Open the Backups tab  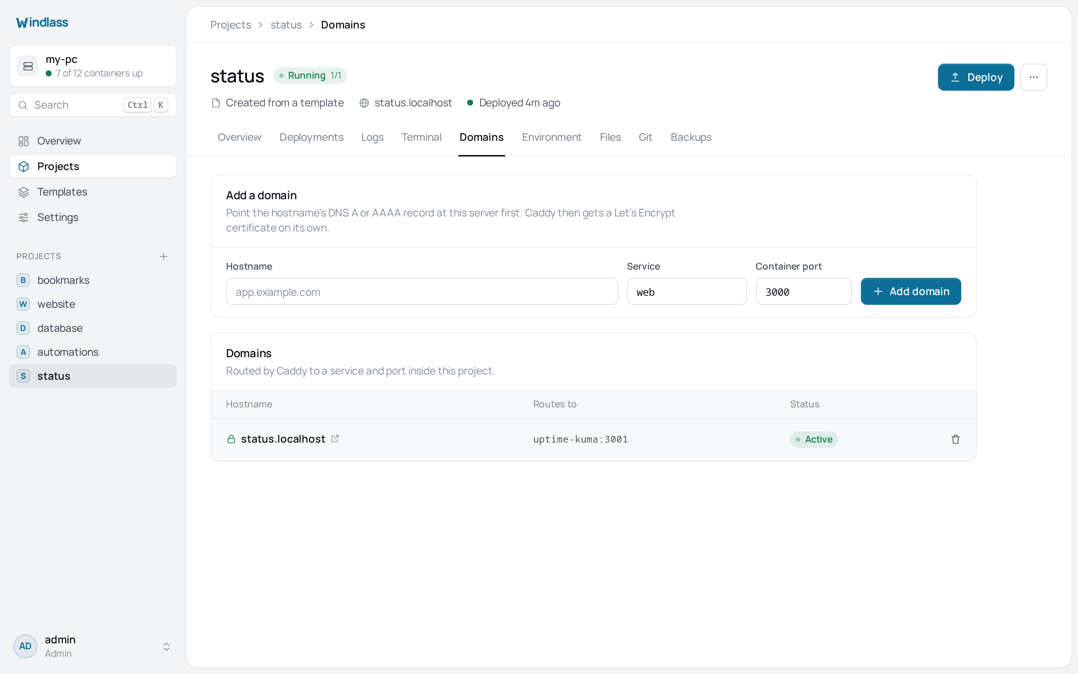point(691,137)
